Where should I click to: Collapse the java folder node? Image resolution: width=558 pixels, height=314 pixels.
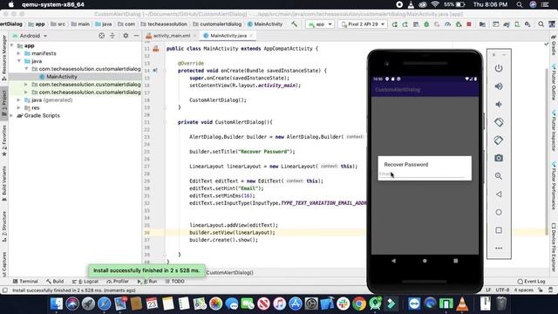tap(19, 61)
